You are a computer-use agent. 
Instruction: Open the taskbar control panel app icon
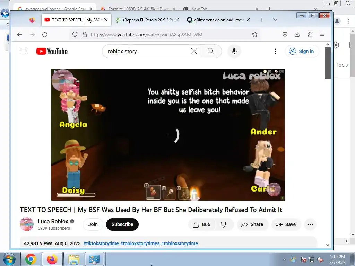click(x=94, y=259)
